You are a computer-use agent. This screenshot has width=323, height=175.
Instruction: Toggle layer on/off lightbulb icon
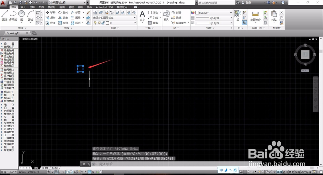tap(95, 23)
